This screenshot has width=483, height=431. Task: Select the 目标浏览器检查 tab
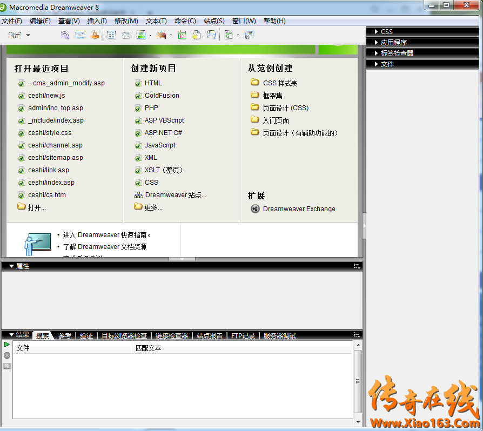click(x=124, y=336)
